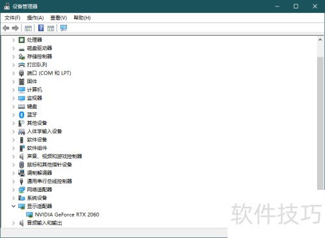Select the 磁盘驱动器 disk drive icon
325x238 pixels.
click(x=21, y=49)
